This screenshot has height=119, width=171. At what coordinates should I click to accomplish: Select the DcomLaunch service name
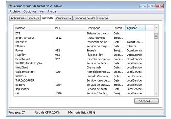(x=23, y=59)
